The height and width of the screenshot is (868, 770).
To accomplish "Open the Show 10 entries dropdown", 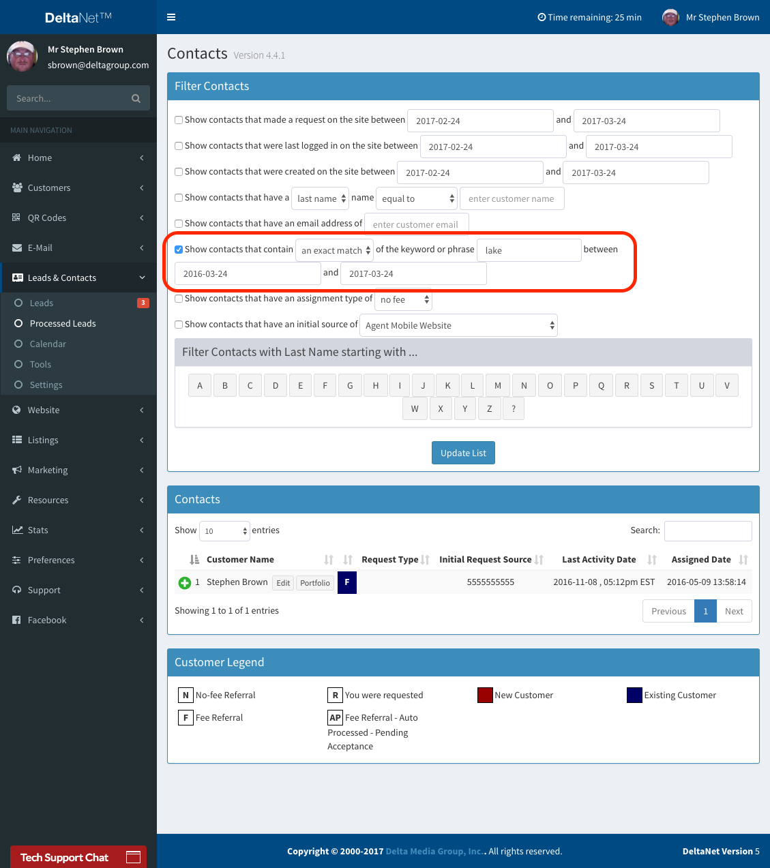I will click(x=224, y=530).
